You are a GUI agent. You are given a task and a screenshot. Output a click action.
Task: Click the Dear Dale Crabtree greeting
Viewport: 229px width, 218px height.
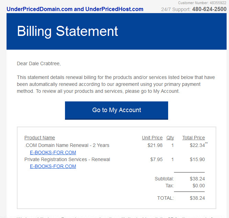39,63
